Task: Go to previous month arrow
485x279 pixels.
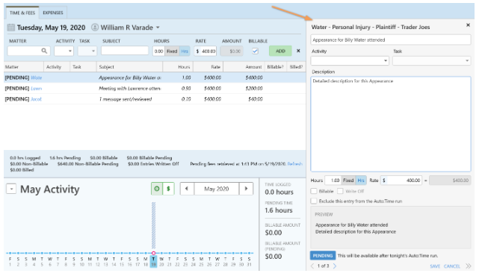Action: tap(187, 189)
